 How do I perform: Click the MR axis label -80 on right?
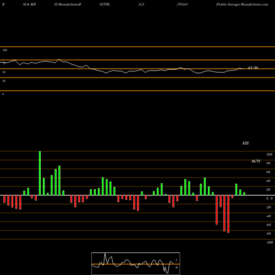coord(268,234)
